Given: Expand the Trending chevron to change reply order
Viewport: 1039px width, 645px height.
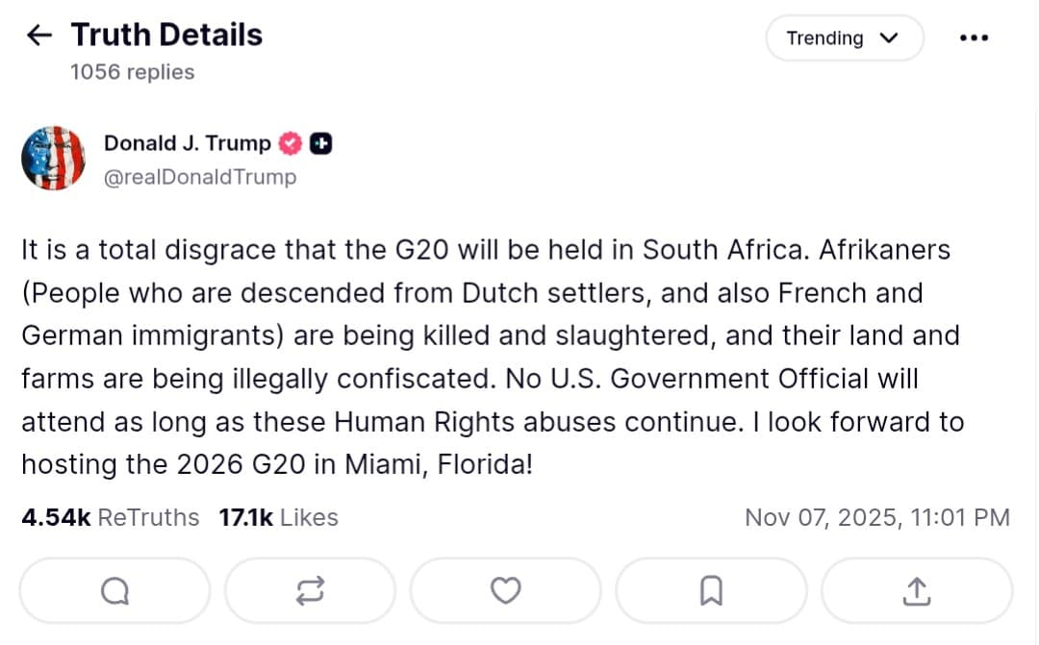Looking at the screenshot, I should tap(888, 38).
